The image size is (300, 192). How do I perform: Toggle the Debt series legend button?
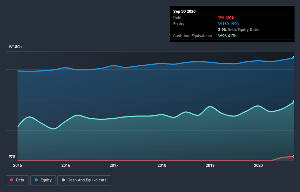coord(17,180)
